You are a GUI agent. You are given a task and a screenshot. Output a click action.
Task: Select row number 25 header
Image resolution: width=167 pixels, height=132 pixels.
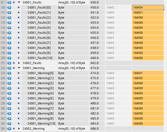3,83
